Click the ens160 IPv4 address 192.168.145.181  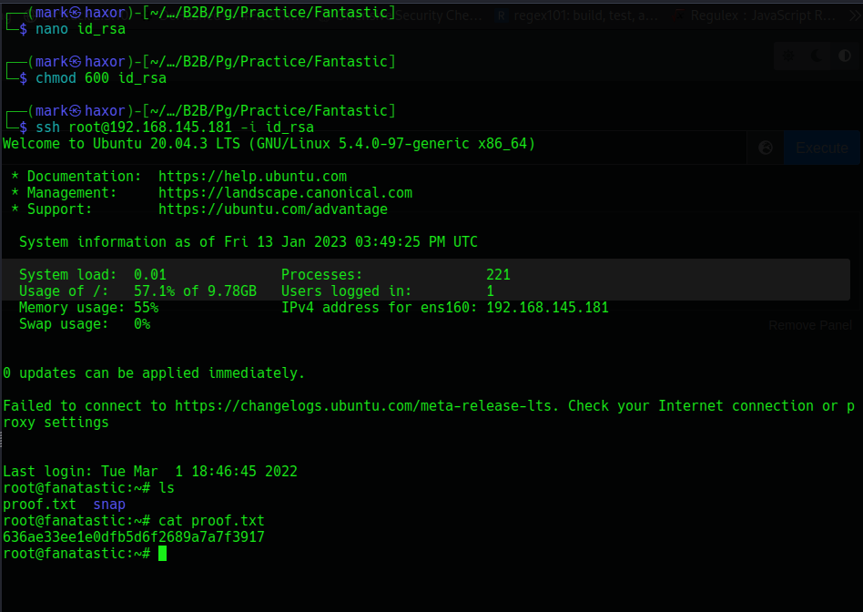pos(548,308)
